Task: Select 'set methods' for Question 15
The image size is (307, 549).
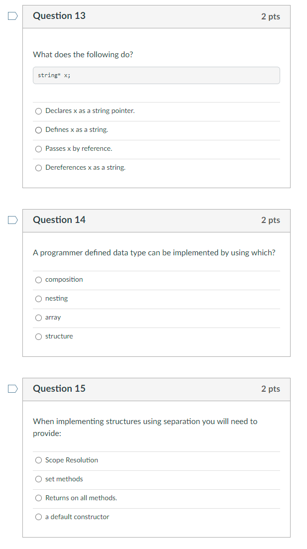Action: (x=38, y=479)
